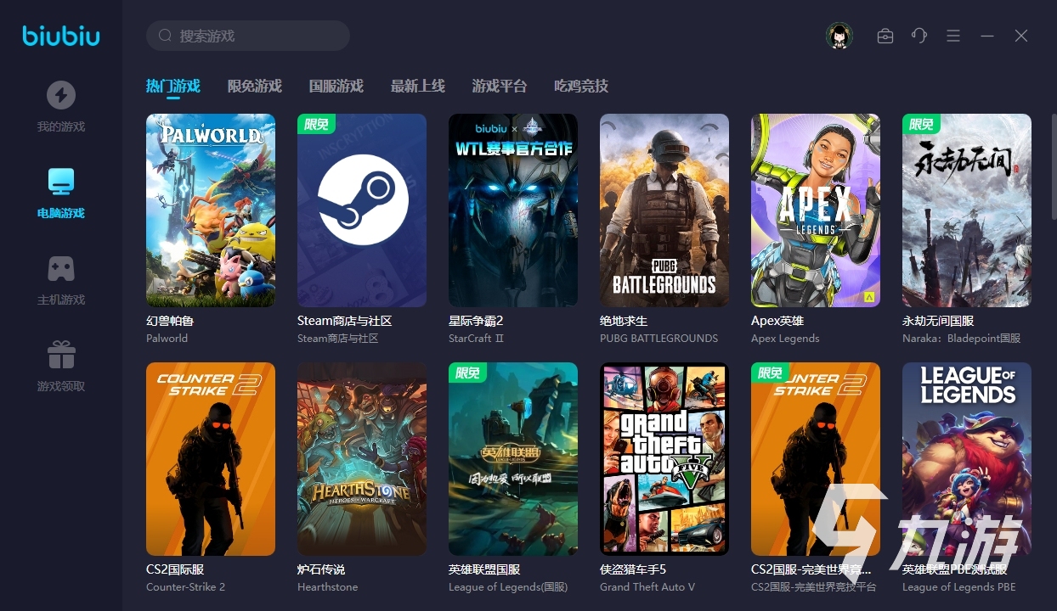Click the PUBG BATTLEGROUNDS subtitle

659,338
